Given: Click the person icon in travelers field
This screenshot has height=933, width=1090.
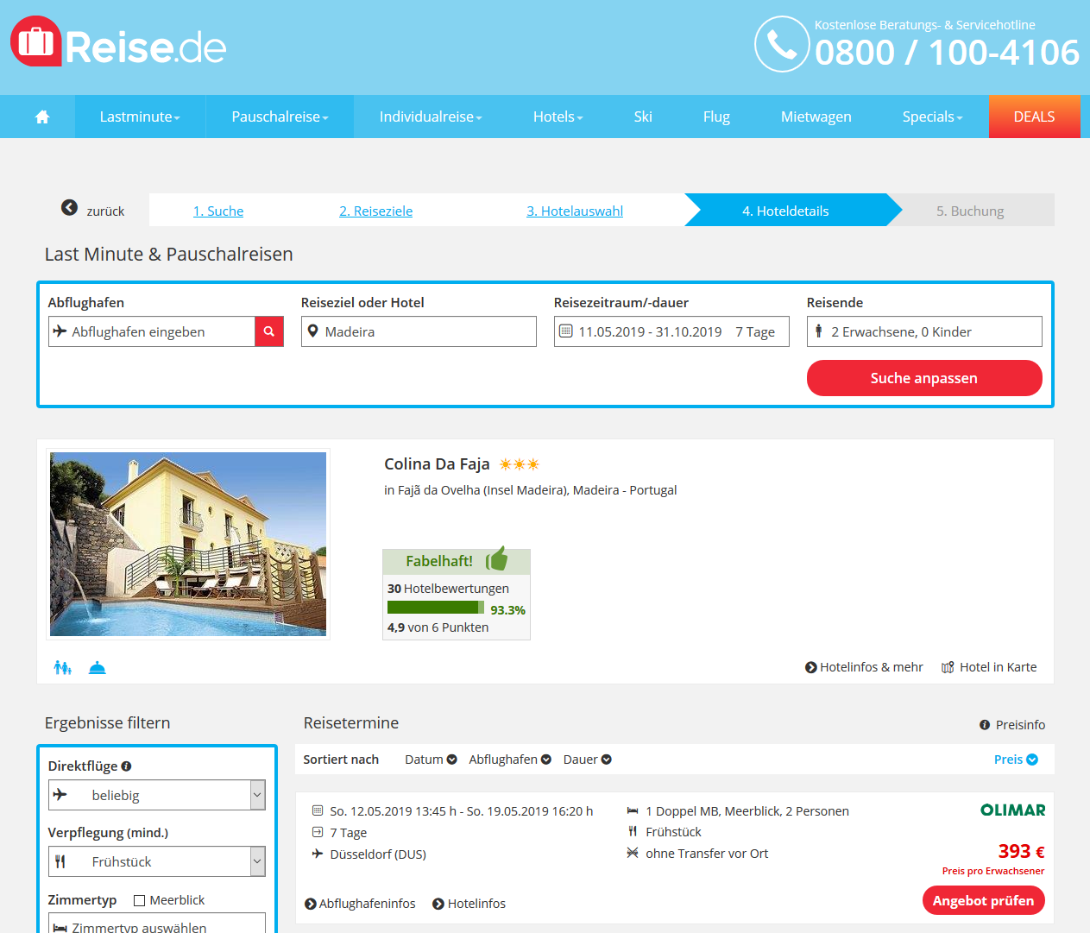Looking at the screenshot, I should [819, 331].
